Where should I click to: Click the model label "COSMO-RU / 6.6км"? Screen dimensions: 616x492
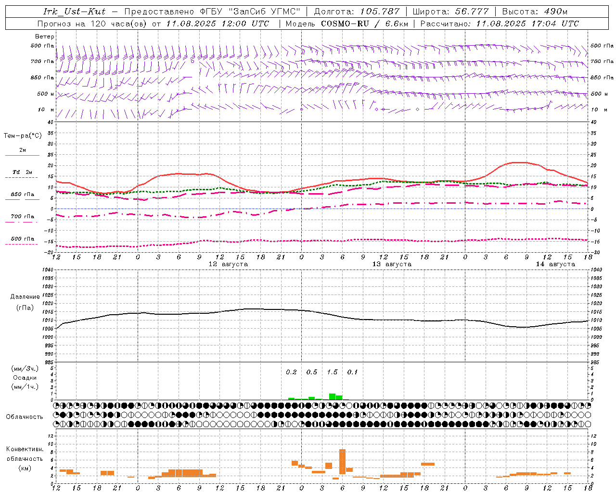364,24
